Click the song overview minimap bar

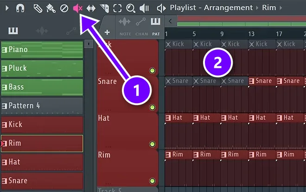click(x=241, y=21)
